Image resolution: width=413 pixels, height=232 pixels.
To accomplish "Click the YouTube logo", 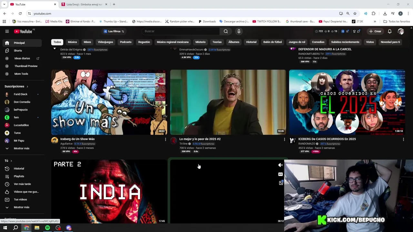I will click(x=23, y=31).
